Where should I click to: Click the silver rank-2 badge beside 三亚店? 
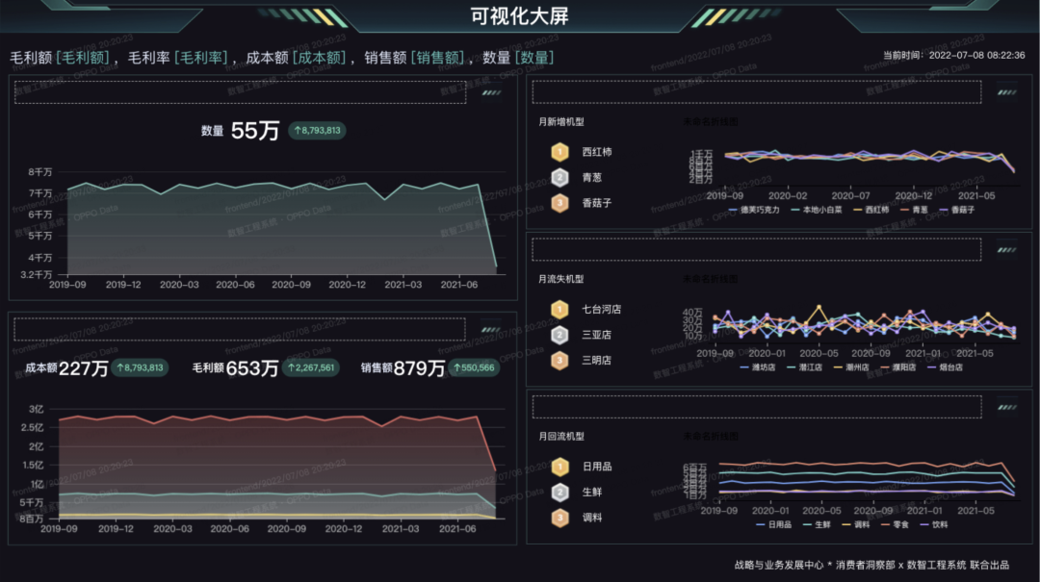click(x=559, y=335)
